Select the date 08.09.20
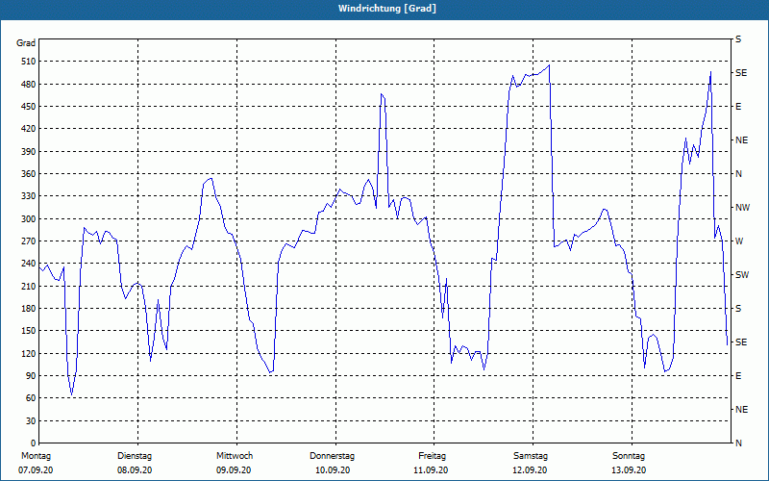 point(135,470)
